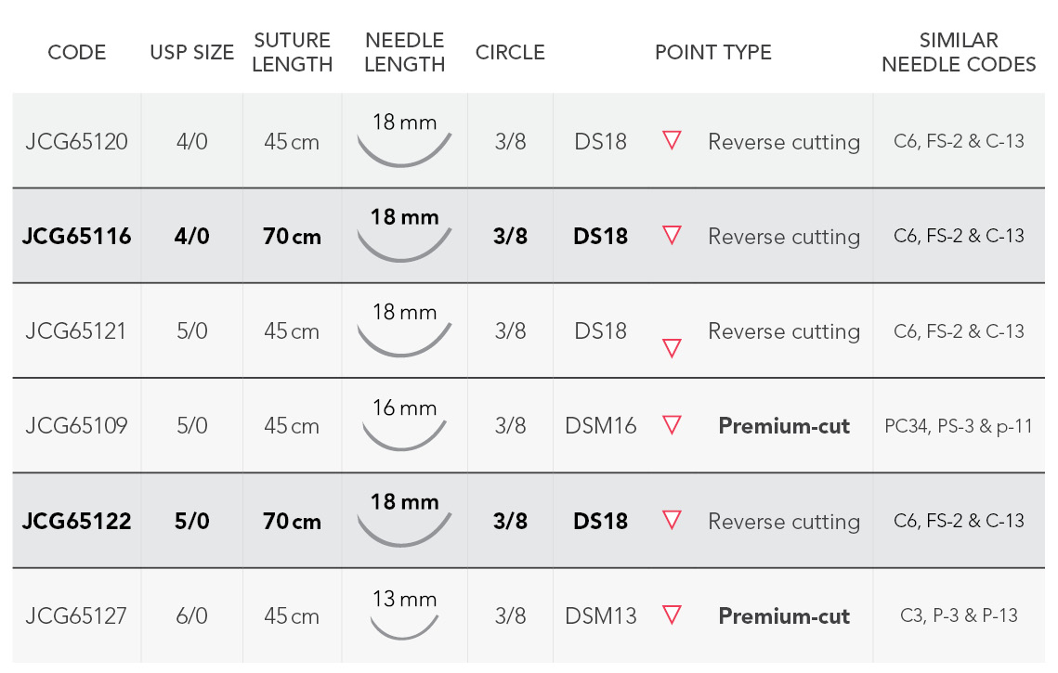1058x673 pixels.
Task: Click Premium-cut label in DSM13 row
Action: pos(784,615)
